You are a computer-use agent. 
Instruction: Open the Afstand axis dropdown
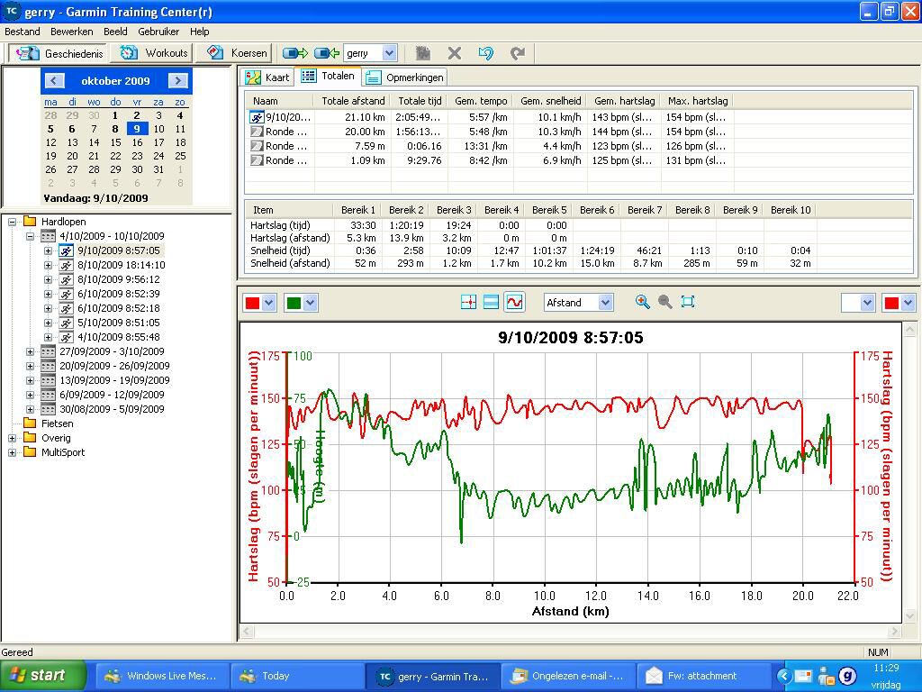click(x=605, y=303)
